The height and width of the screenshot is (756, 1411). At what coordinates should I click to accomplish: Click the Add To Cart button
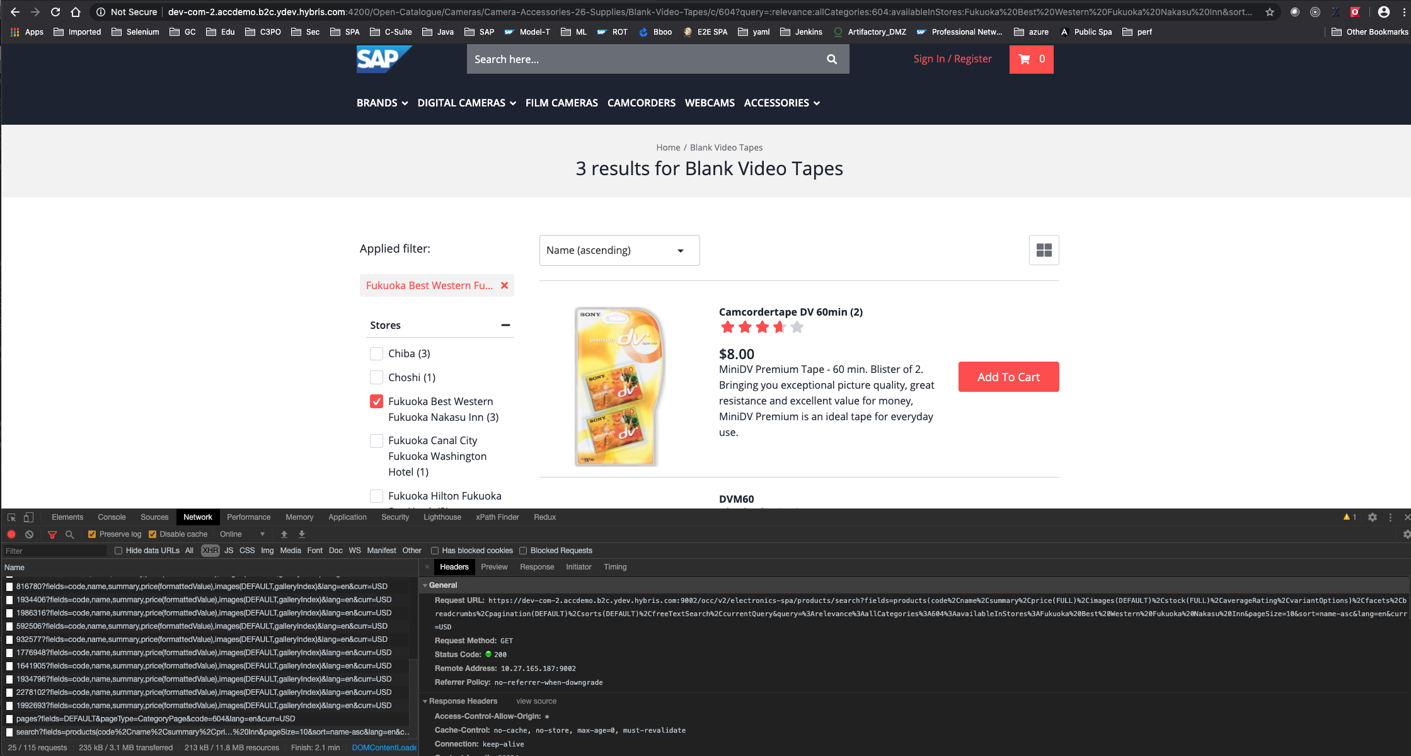tap(1008, 376)
